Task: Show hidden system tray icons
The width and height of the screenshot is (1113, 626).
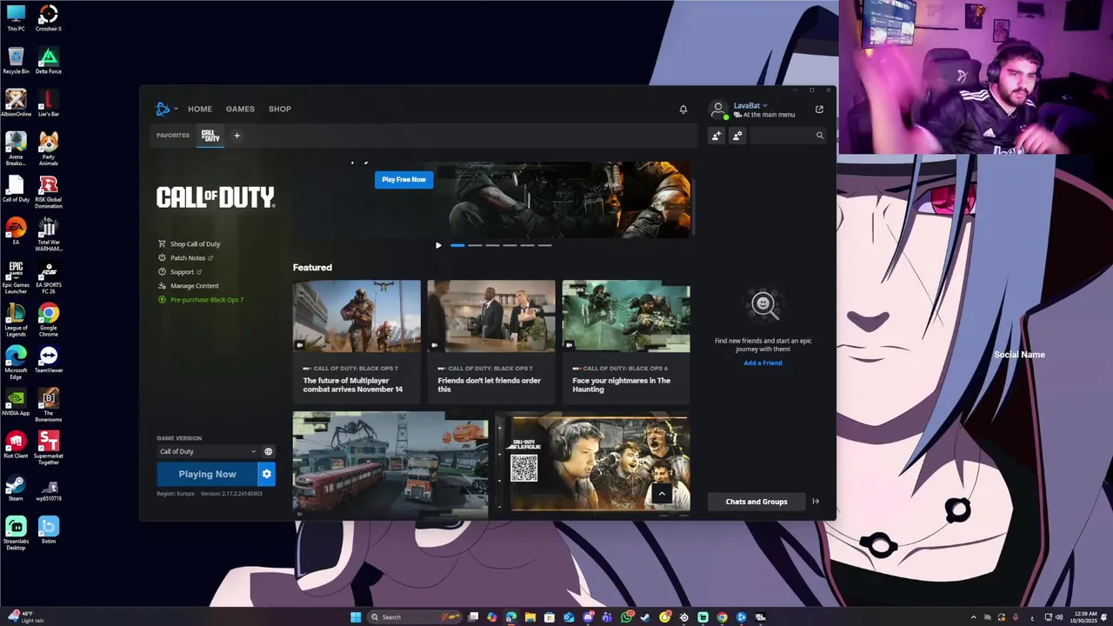Action: coord(973,617)
